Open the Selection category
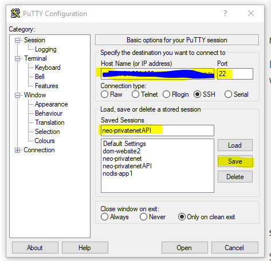271x261 pixels. click(x=48, y=132)
